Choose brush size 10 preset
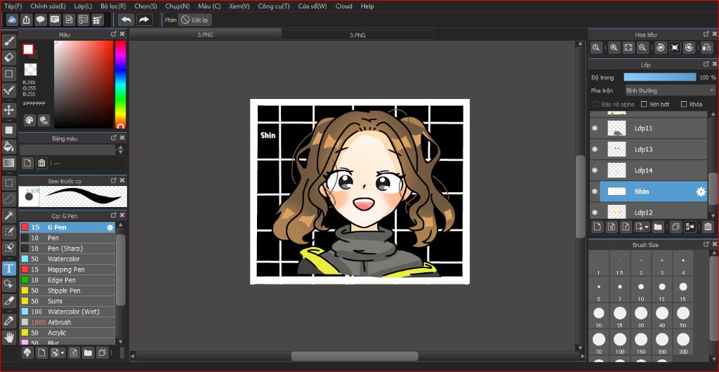719x372 pixels. [x=640, y=291]
